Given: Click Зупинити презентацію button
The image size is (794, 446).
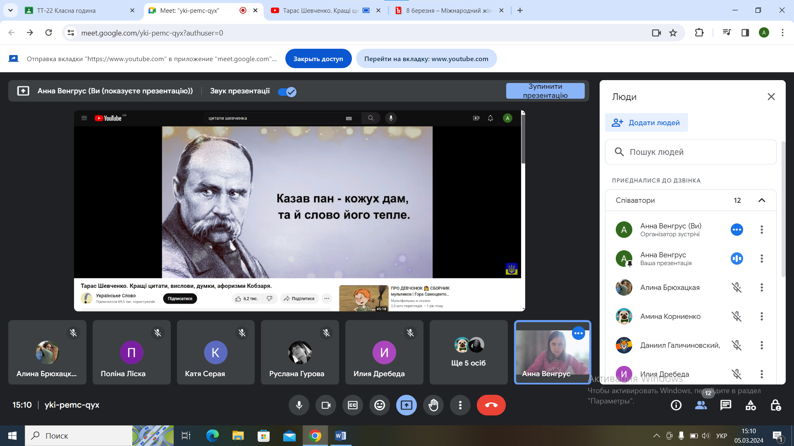Looking at the screenshot, I should (x=545, y=91).
